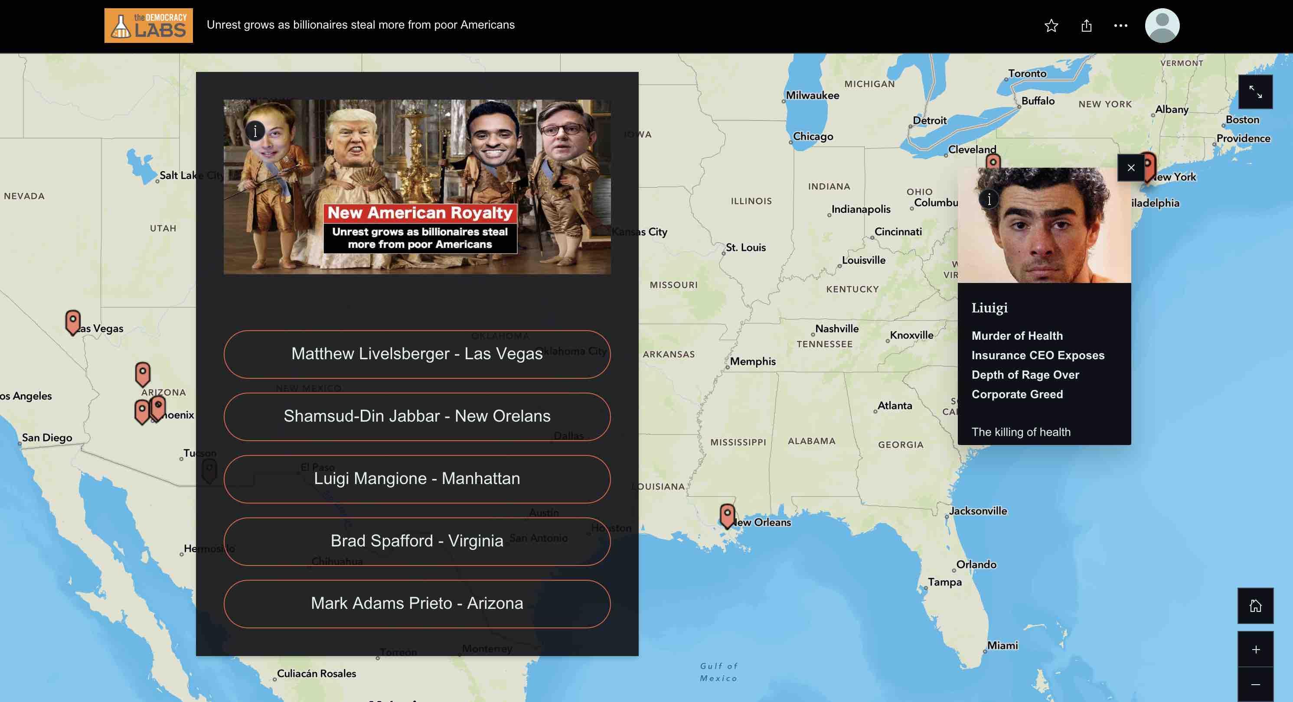Screen dimensions: 1293x702
Task: Open Matthew Livelsberger - Las Vegas entry
Action: point(417,354)
